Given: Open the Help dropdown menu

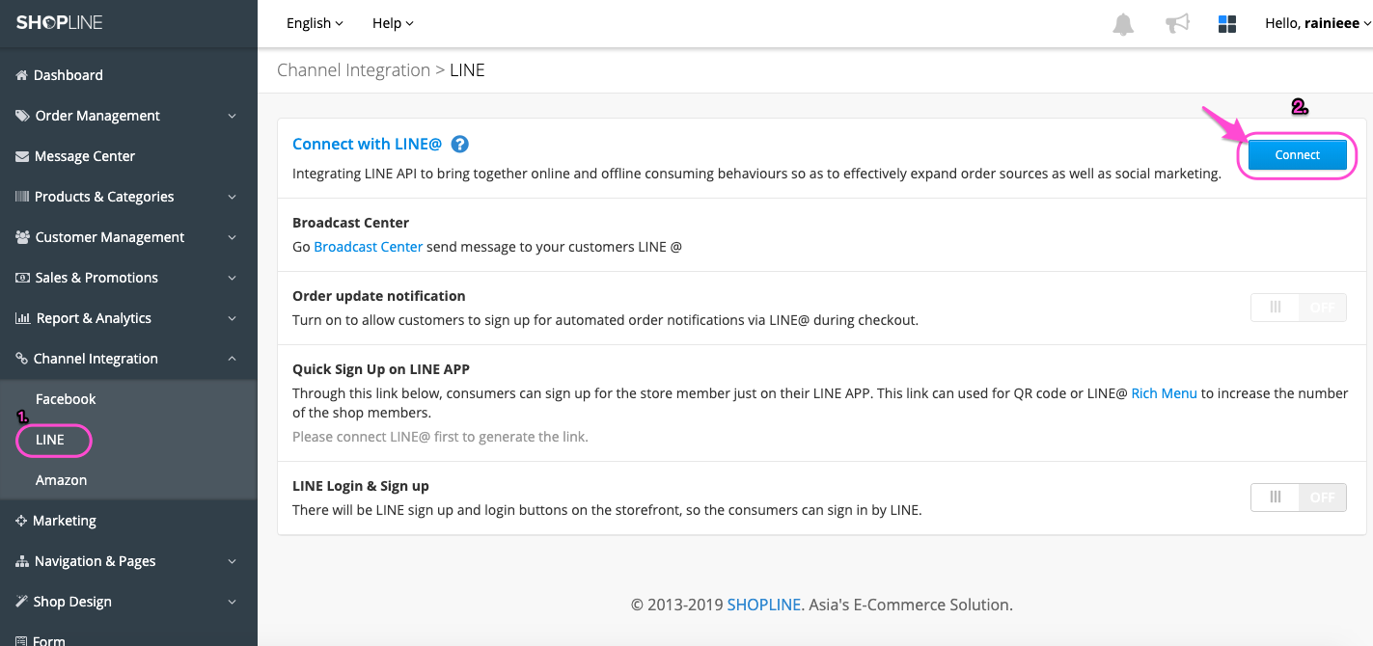Looking at the screenshot, I should pos(393,23).
